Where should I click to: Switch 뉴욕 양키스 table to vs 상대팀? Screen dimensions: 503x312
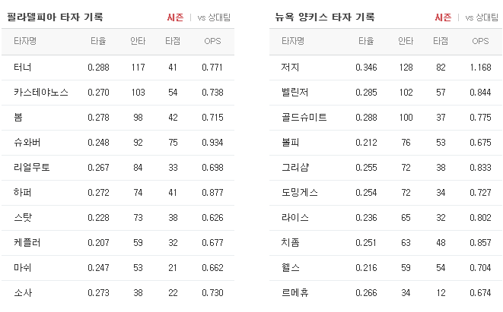[482, 17]
